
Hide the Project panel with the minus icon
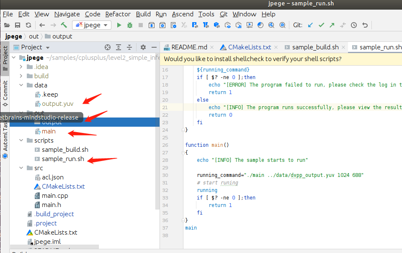pos(154,47)
